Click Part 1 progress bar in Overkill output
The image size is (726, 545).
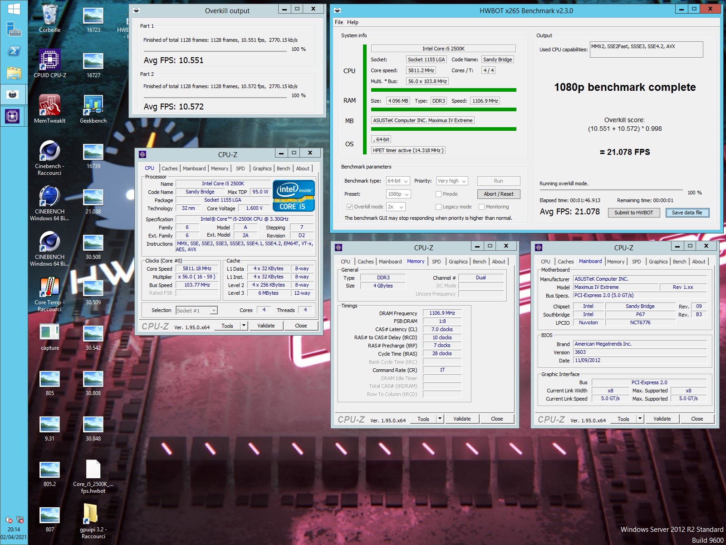coord(216,51)
